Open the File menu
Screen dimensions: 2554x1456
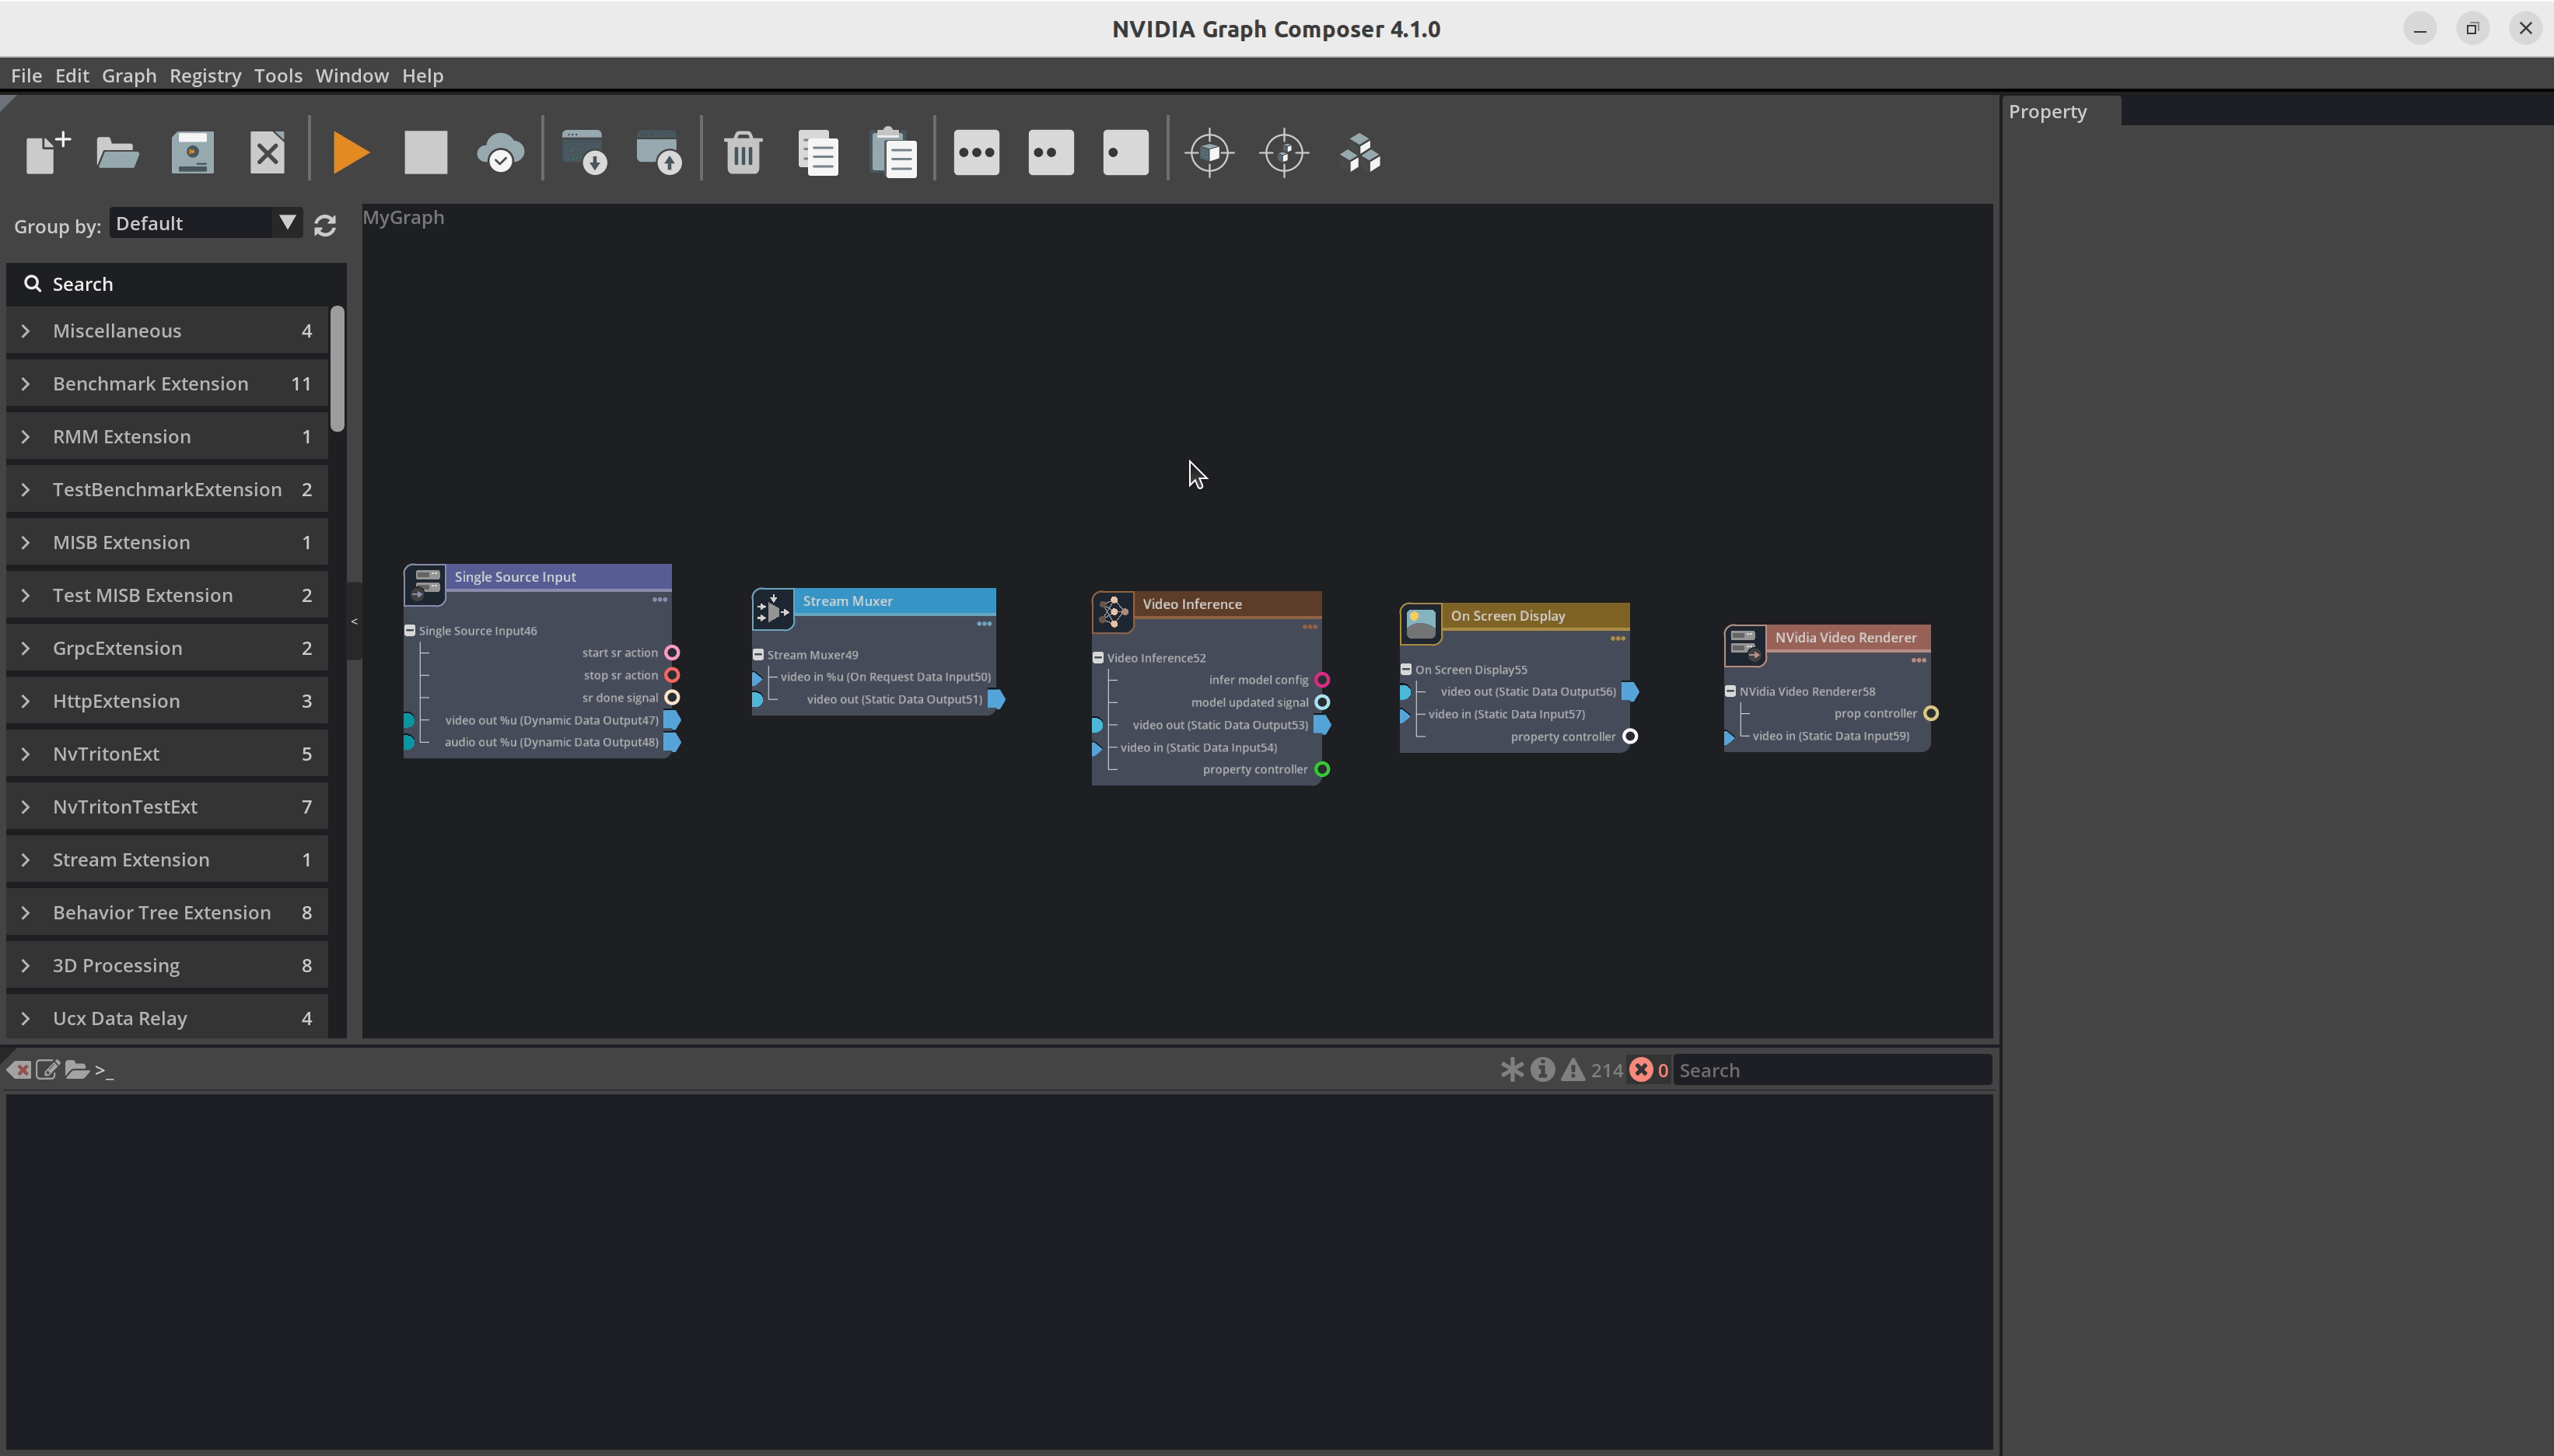click(26, 75)
